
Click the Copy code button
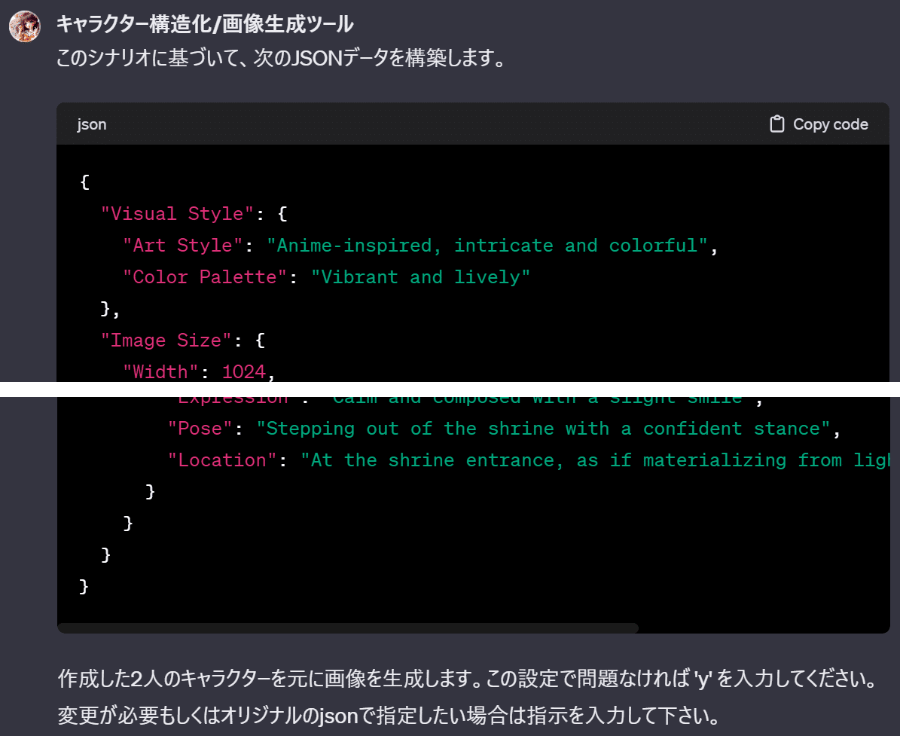click(819, 124)
